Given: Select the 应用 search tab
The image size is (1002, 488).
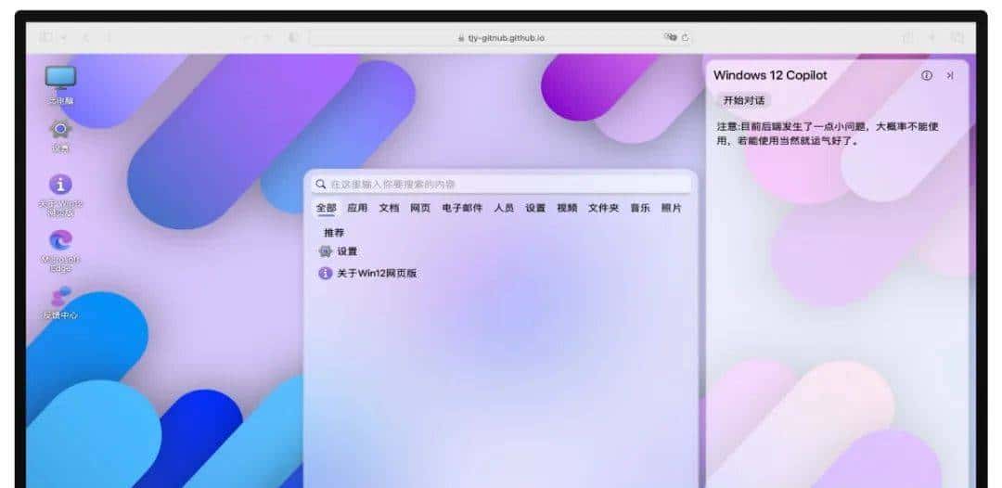Looking at the screenshot, I should coord(357,208).
